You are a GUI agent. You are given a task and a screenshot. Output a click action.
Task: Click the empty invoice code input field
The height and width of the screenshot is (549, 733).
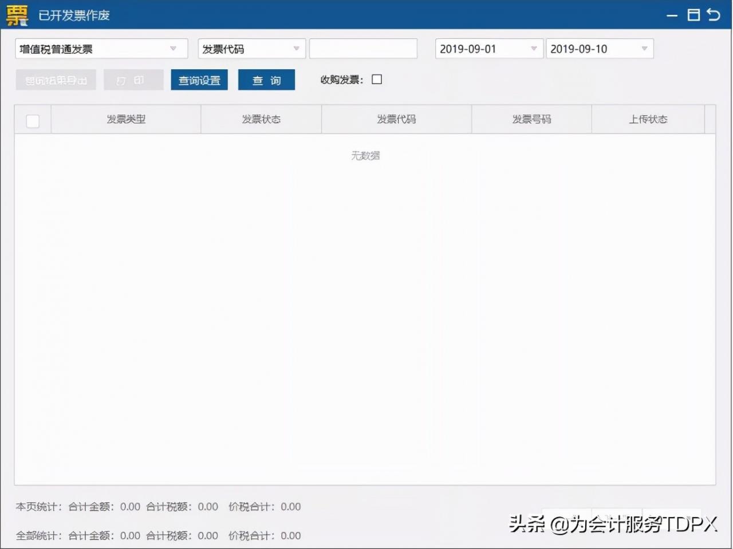point(363,49)
